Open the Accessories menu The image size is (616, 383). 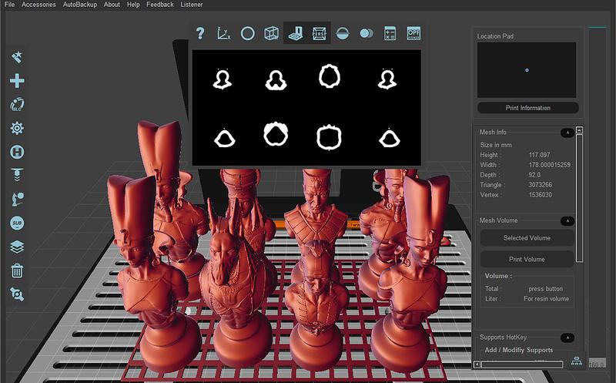pos(38,5)
